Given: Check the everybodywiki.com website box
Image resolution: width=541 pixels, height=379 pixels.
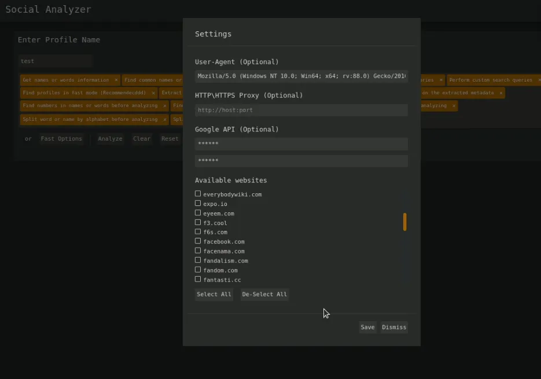Looking at the screenshot, I should (x=198, y=194).
